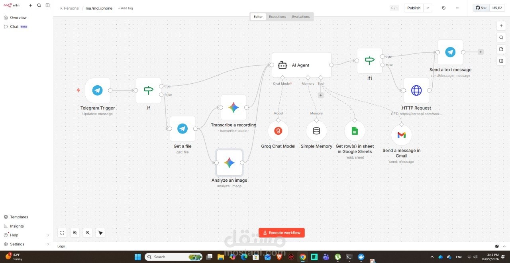Publish the workflow

[414, 8]
